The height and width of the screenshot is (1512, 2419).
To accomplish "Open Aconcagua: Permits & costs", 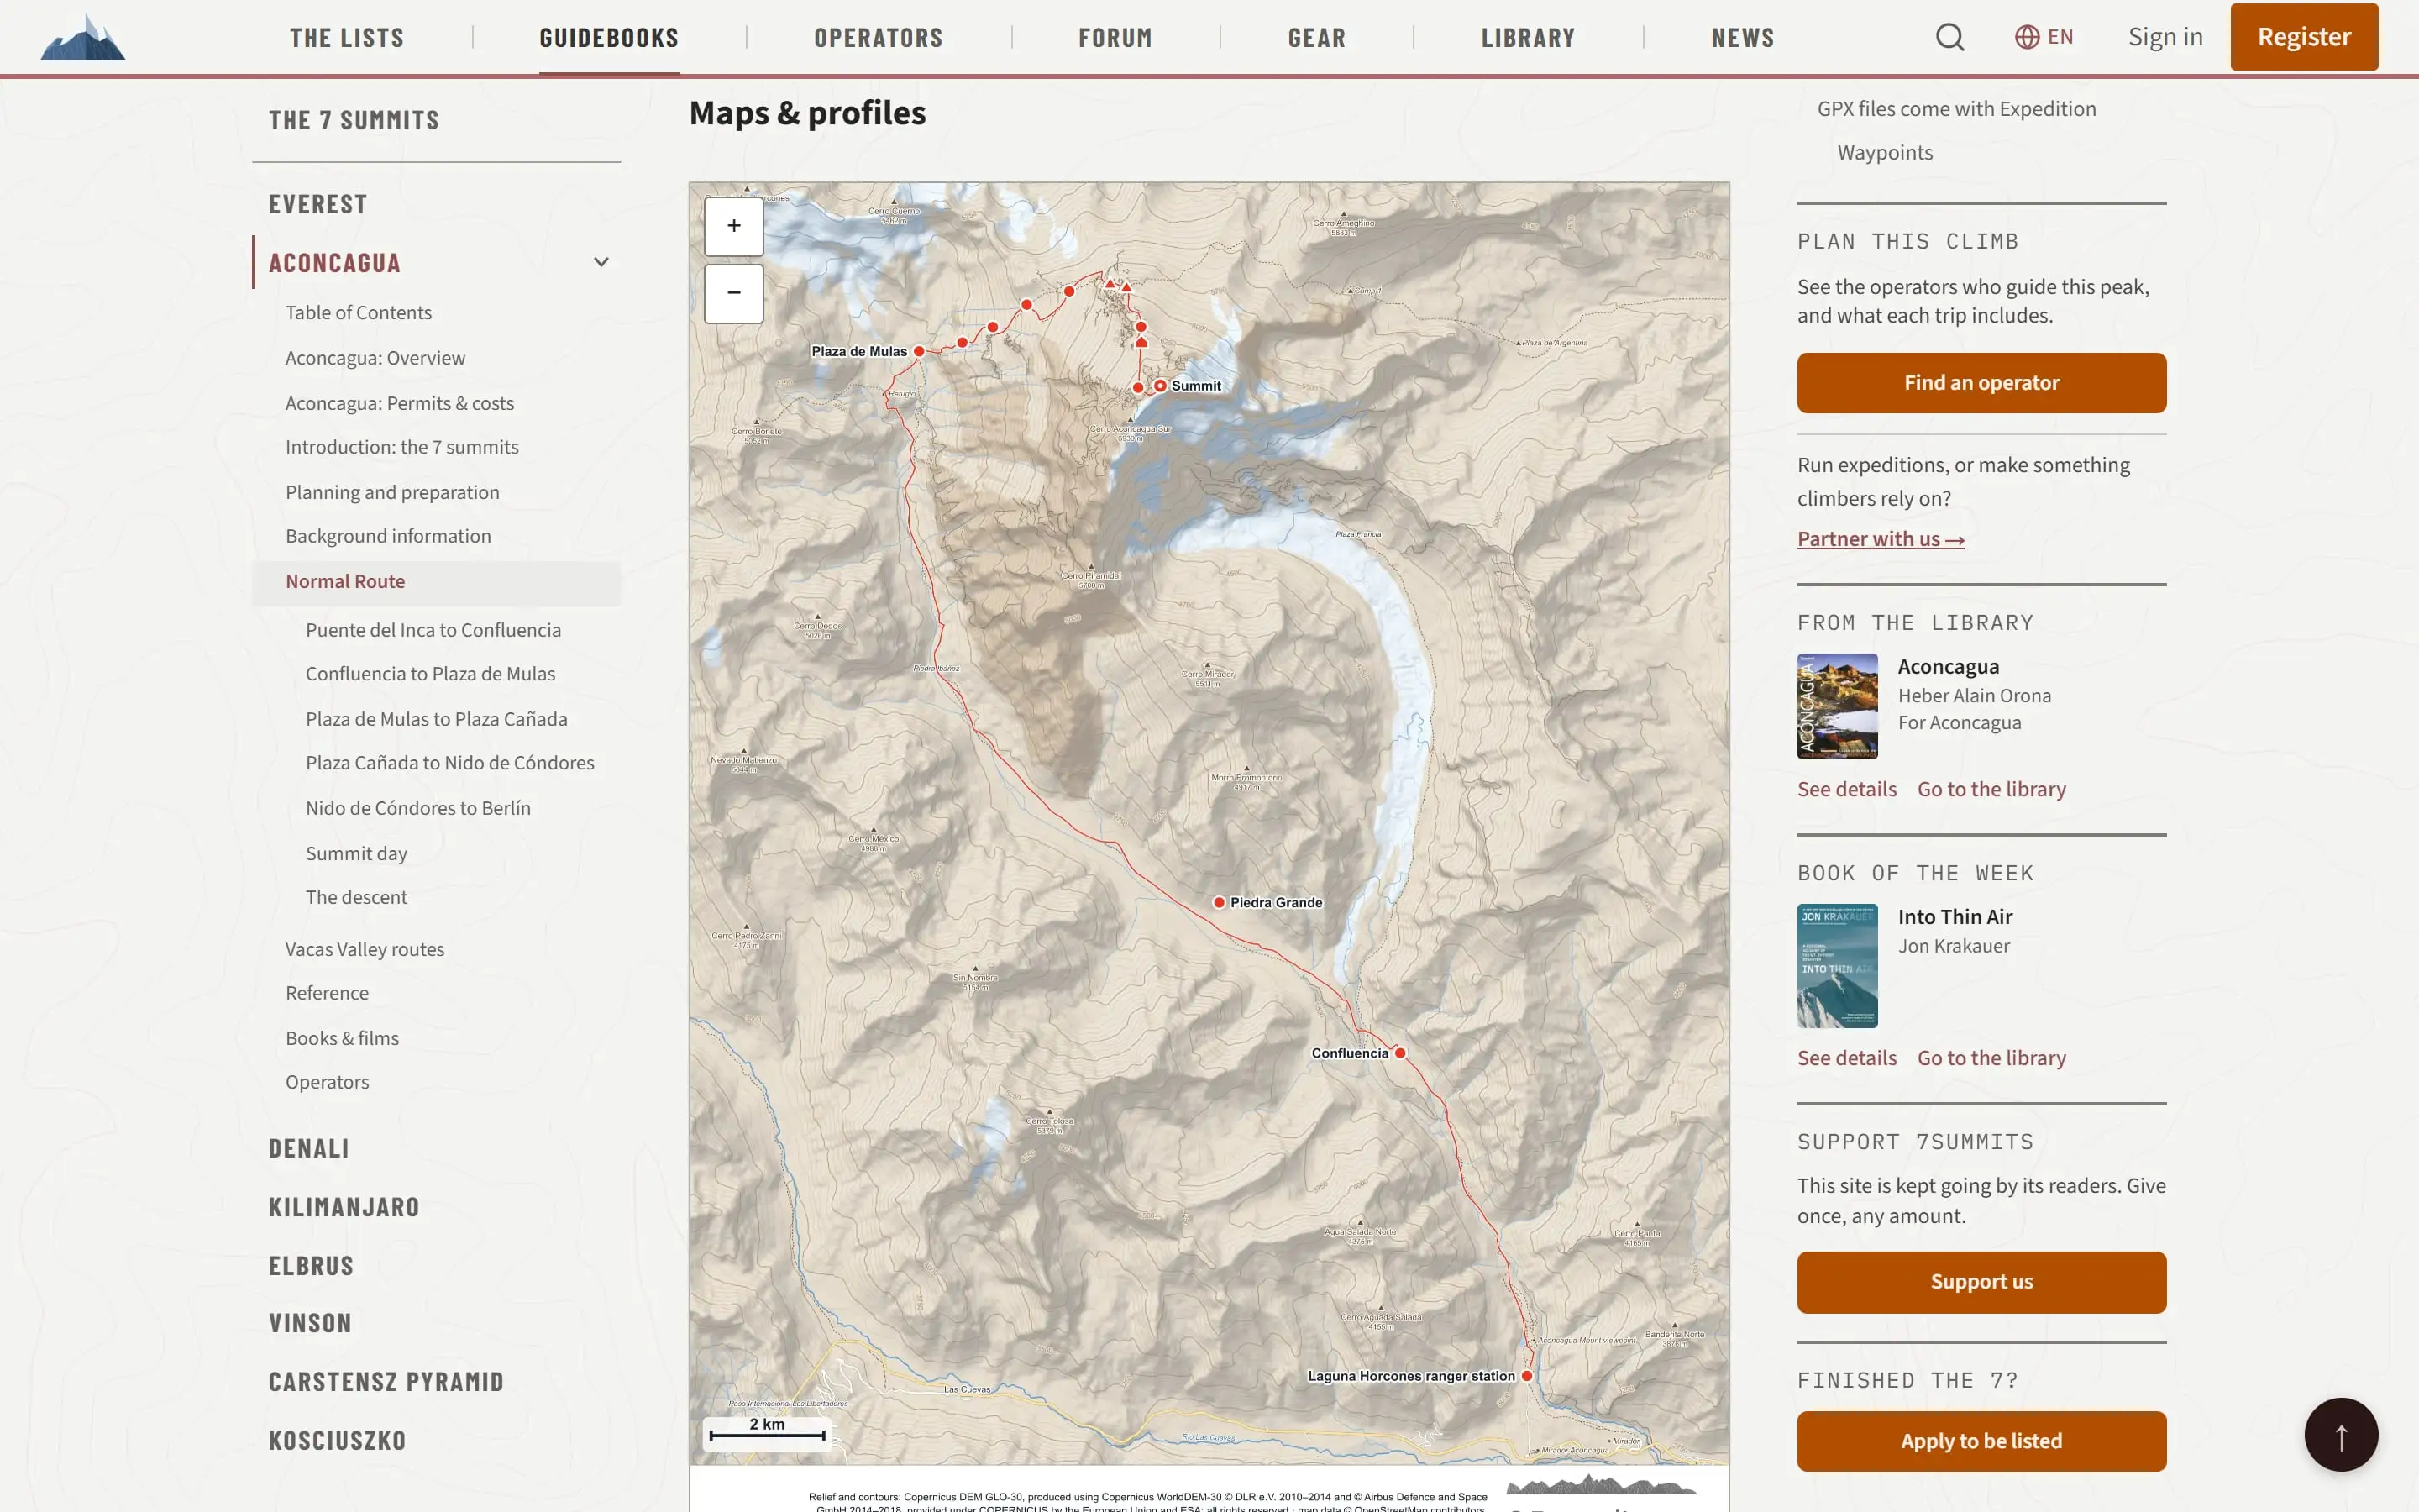I will 399,403.
